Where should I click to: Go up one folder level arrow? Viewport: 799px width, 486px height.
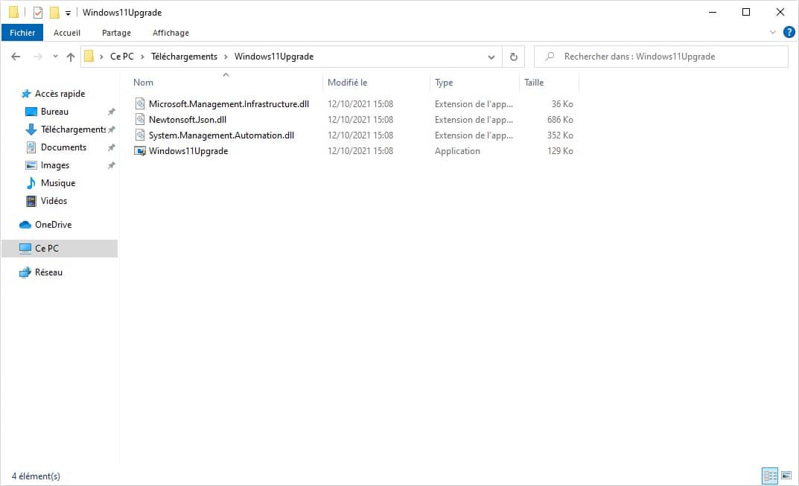tap(70, 57)
